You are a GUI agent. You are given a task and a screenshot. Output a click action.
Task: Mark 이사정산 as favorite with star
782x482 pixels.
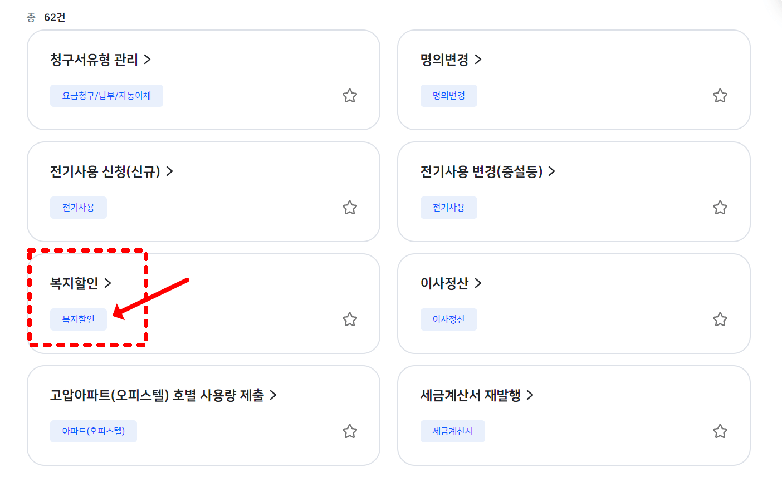[720, 319]
